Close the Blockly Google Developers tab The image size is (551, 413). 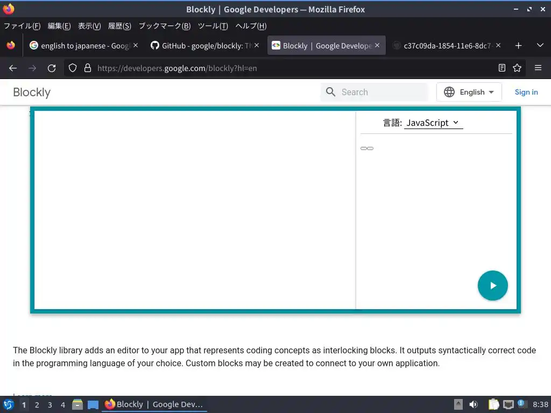click(377, 45)
